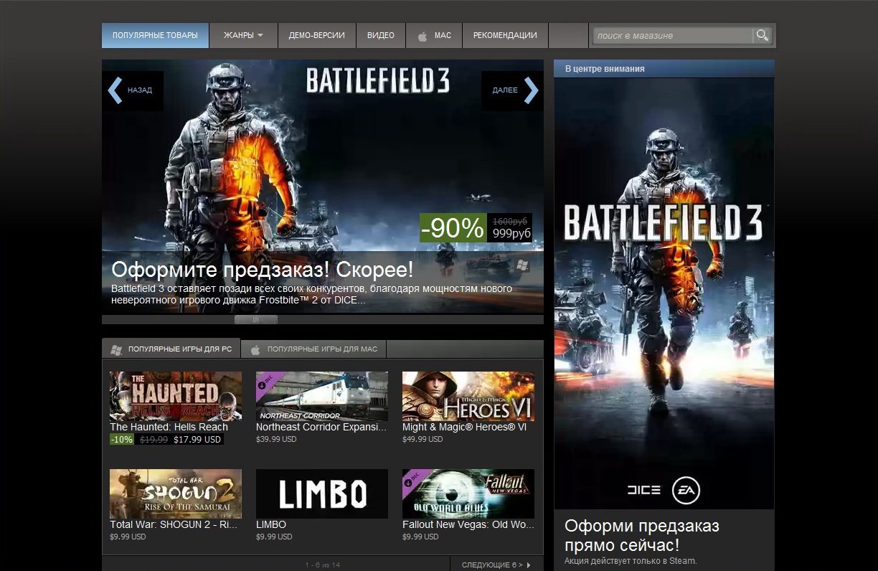Click The Haunted: Hells Reach title link
The image size is (878, 571).
(169, 427)
